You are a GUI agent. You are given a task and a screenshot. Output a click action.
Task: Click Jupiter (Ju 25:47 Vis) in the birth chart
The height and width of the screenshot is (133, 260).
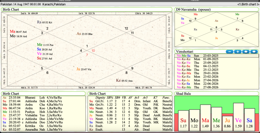coord(84,69)
